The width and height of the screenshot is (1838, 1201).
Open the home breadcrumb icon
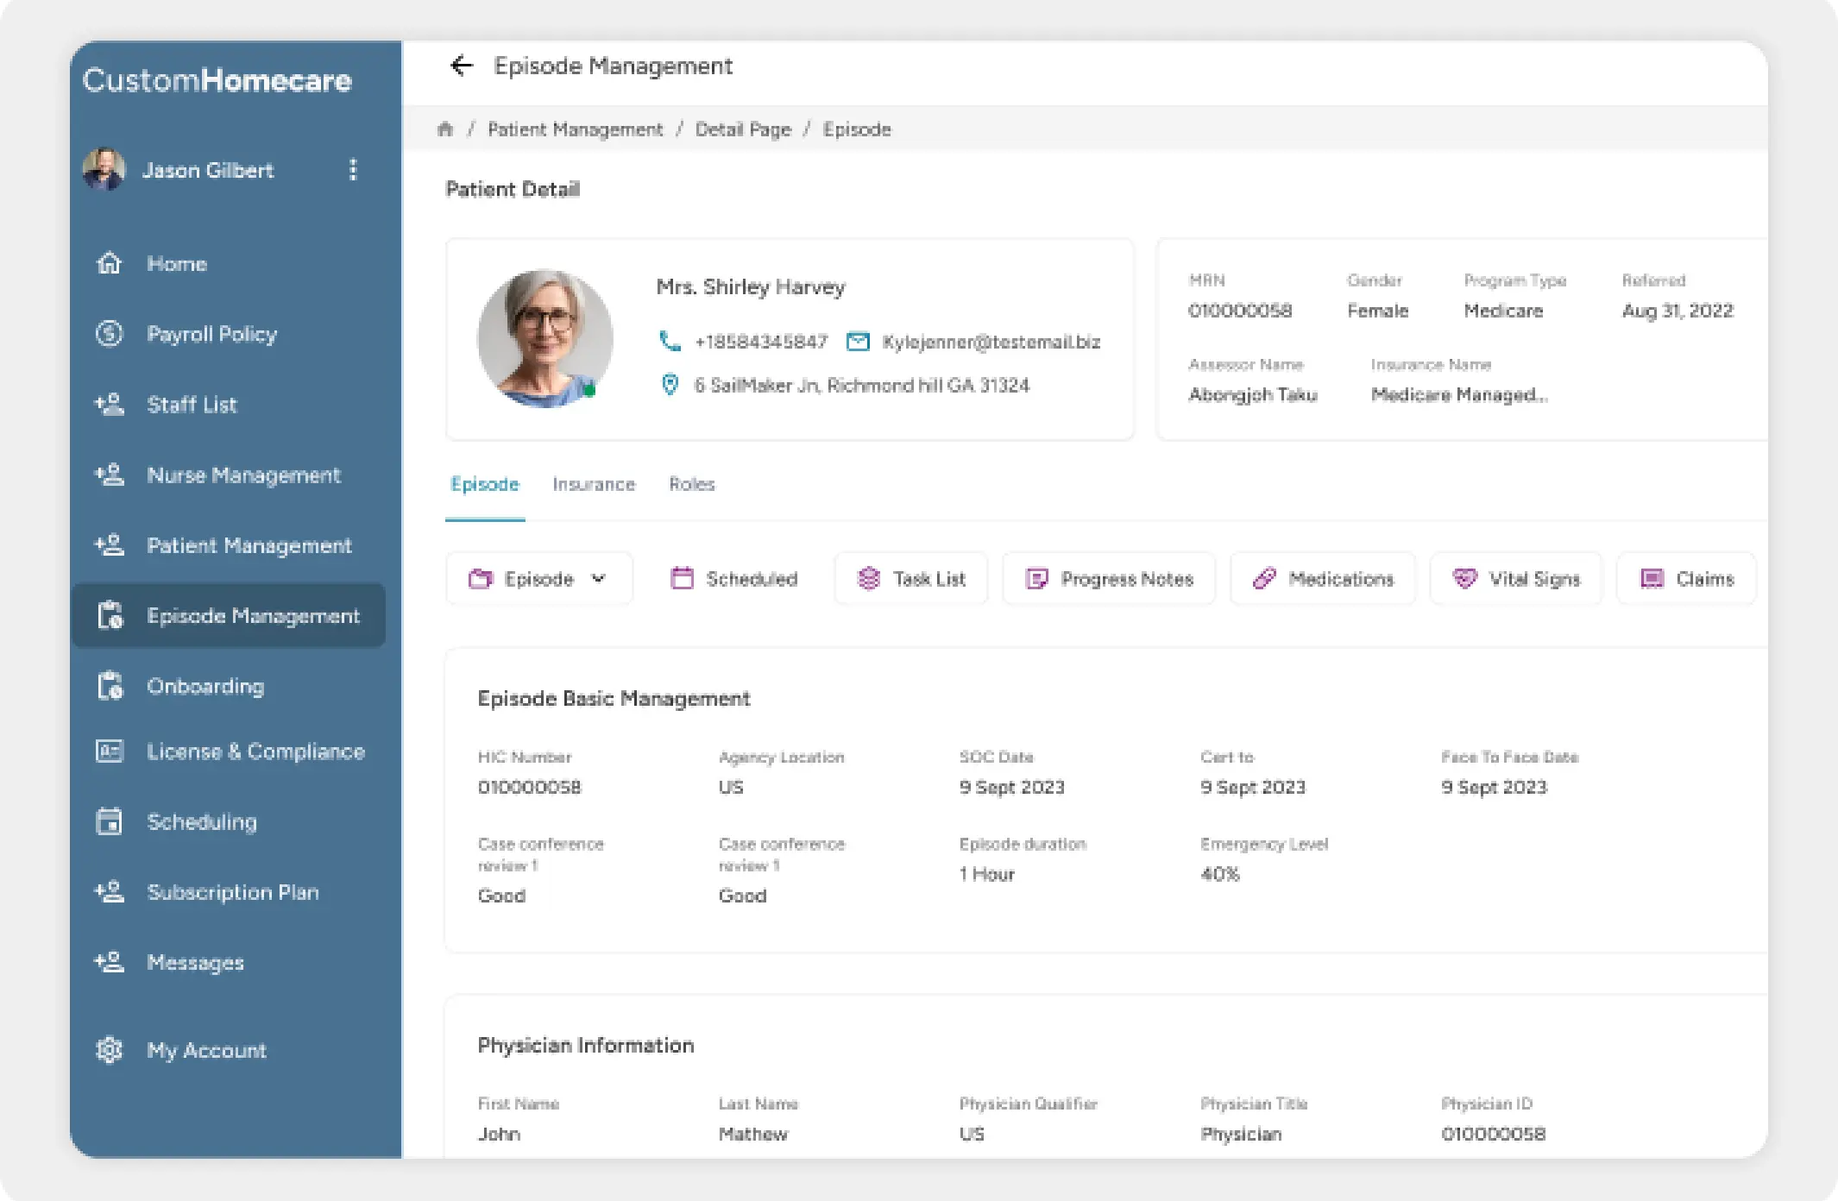(445, 129)
